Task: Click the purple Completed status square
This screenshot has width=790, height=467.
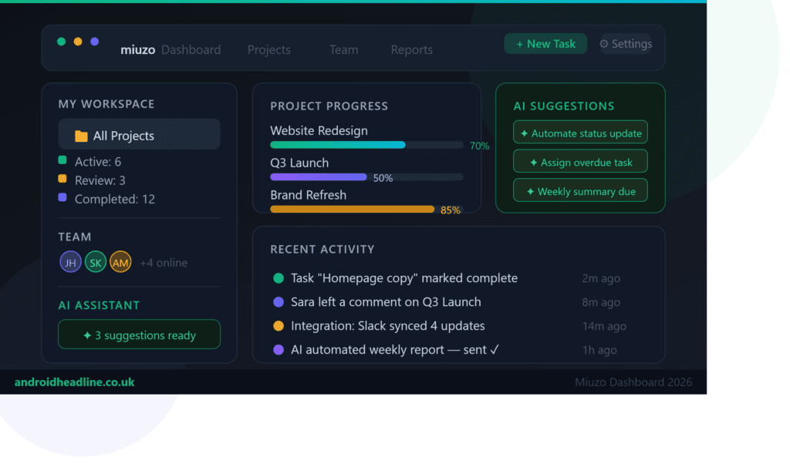Action: (62, 197)
